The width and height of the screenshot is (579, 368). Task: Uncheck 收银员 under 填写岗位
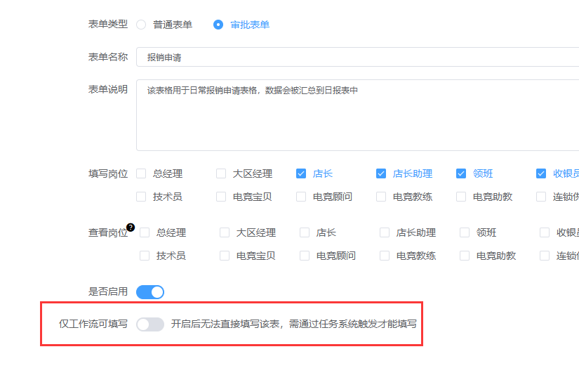[541, 173]
